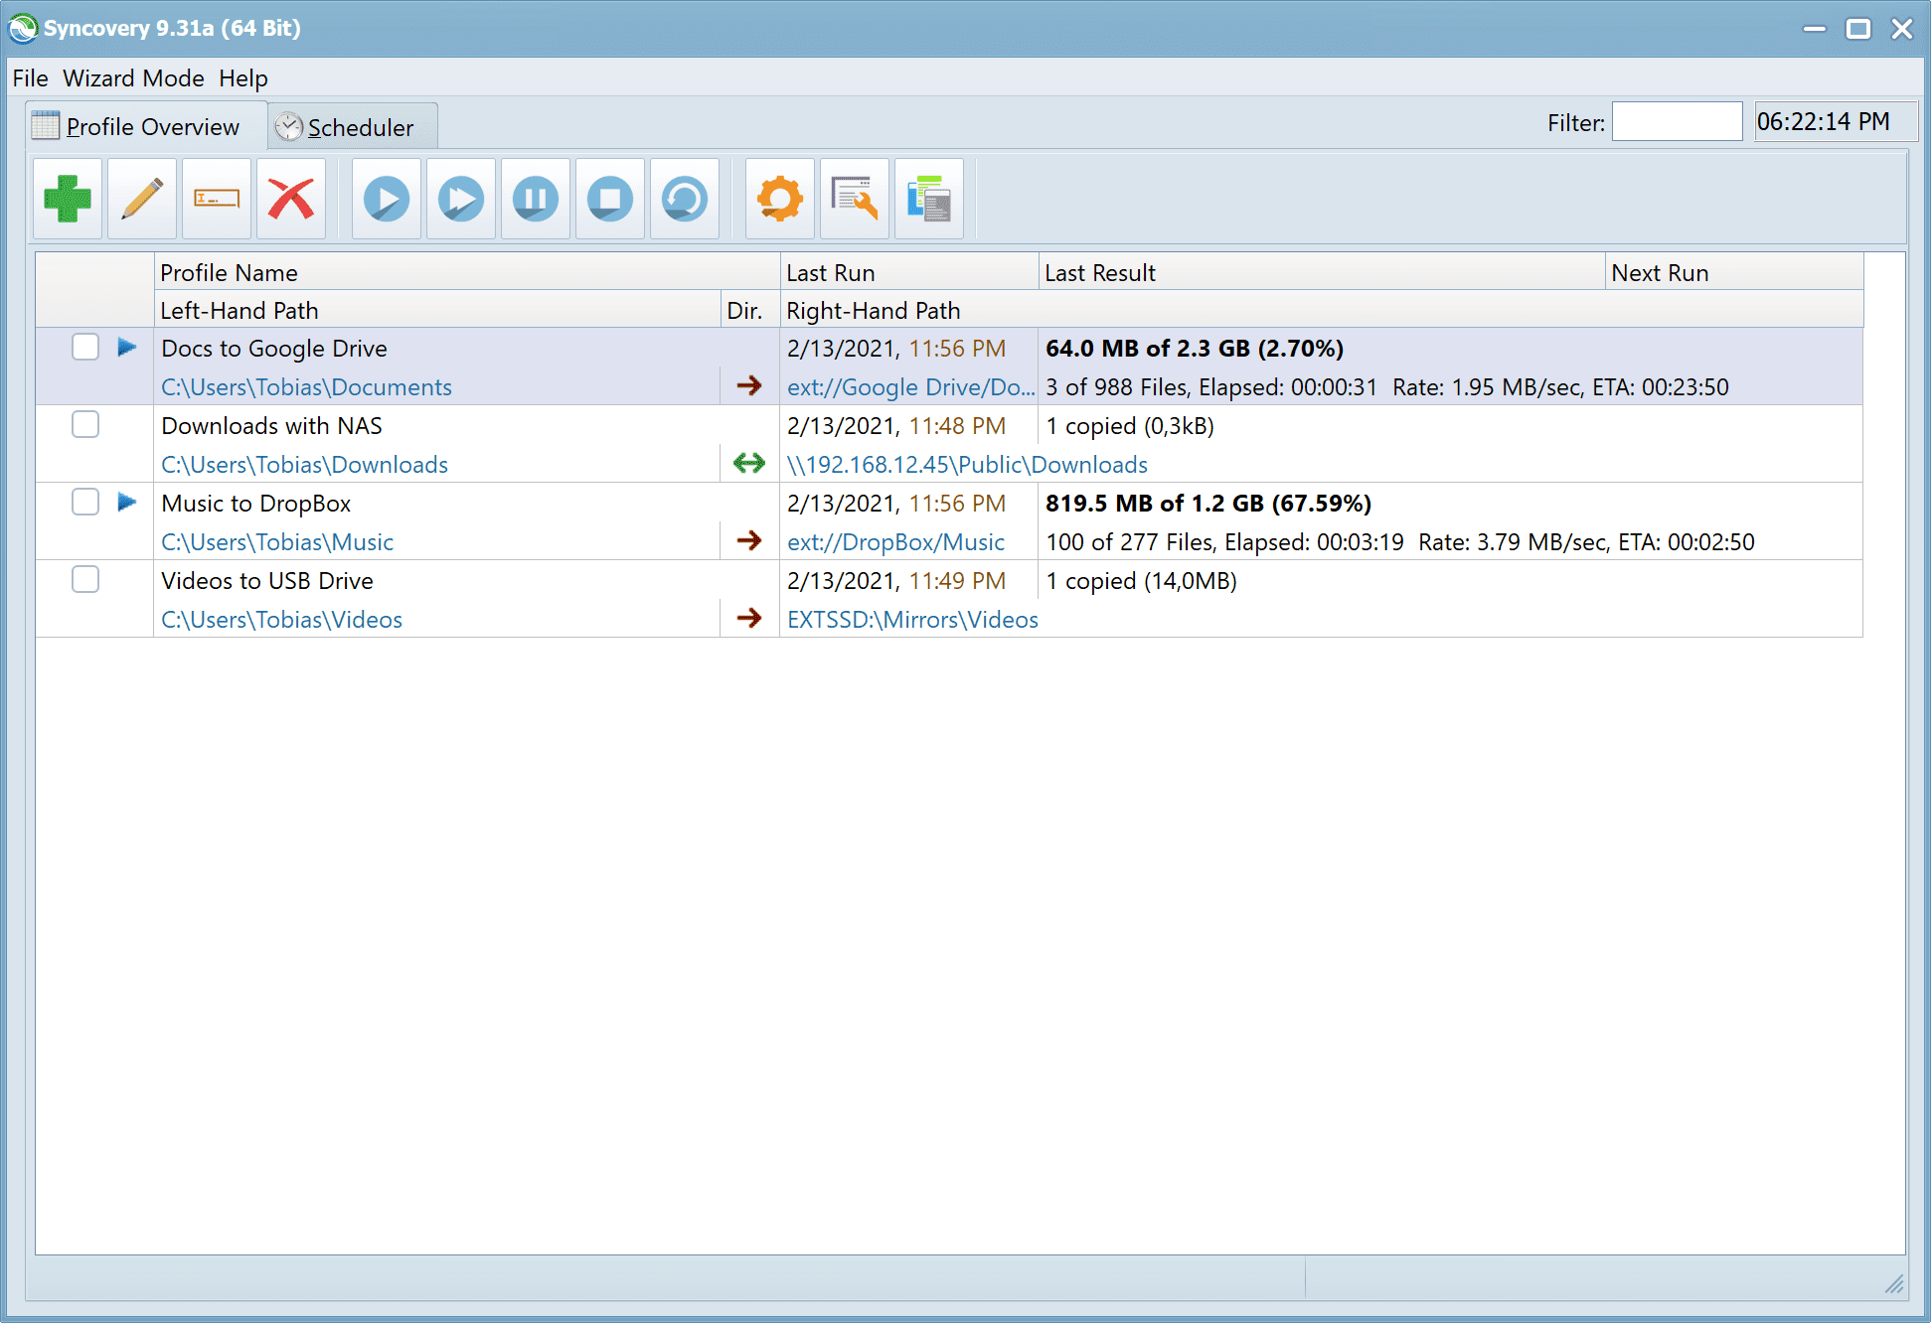Toggle checkbox for Downloads with NAS
The width and height of the screenshot is (1931, 1323).
tap(85, 425)
